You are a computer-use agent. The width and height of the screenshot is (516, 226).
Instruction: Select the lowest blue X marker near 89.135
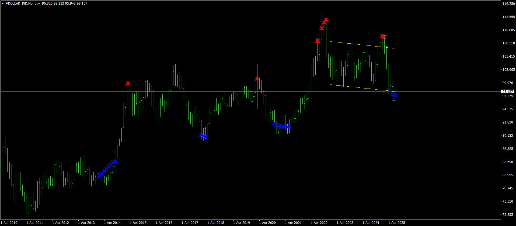coord(205,137)
